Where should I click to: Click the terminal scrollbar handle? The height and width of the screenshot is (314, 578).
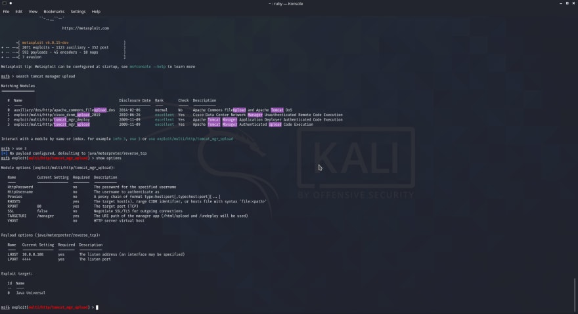[x=575, y=294]
